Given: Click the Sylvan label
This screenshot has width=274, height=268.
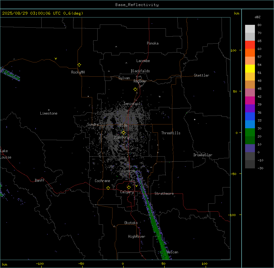Looking at the screenshot, I should coord(124,78).
